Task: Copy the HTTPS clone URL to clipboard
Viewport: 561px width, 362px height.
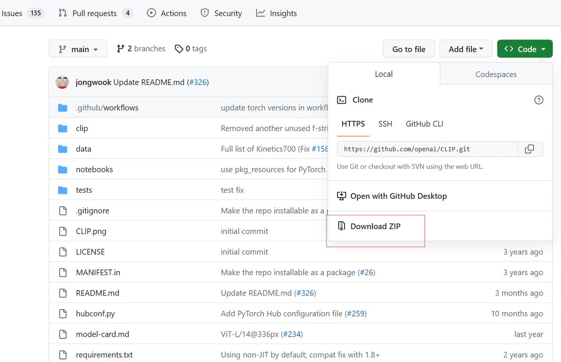Action: [530, 149]
